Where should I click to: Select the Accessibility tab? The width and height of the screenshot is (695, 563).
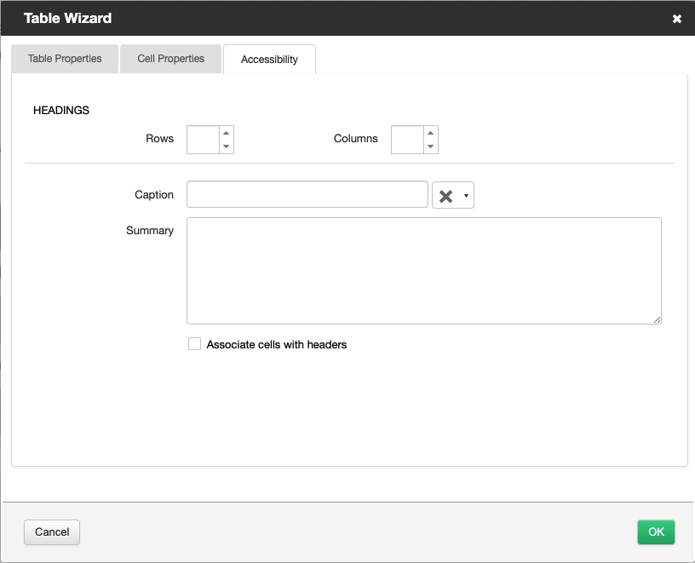click(269, 59)
